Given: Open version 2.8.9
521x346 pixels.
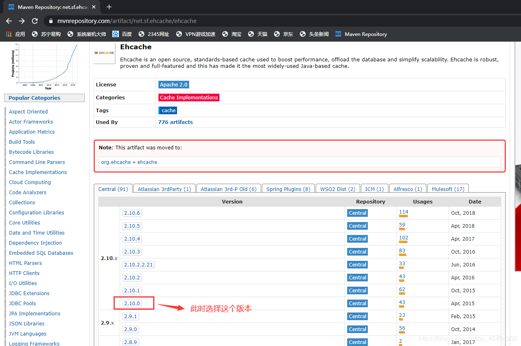Looking at the screenshot, I should [x=130, y=342].
